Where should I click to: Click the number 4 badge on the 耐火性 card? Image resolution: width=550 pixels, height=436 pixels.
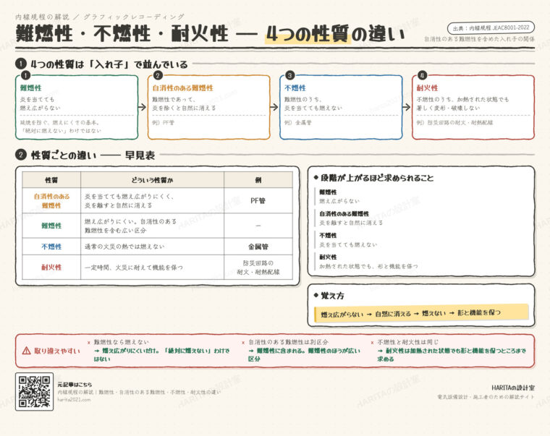[422, 75]
